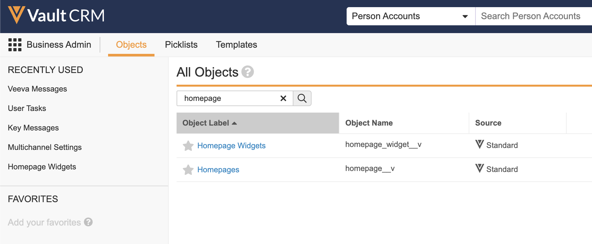
Task: Click the Search Person Accounts field
Action: point(532,16)
